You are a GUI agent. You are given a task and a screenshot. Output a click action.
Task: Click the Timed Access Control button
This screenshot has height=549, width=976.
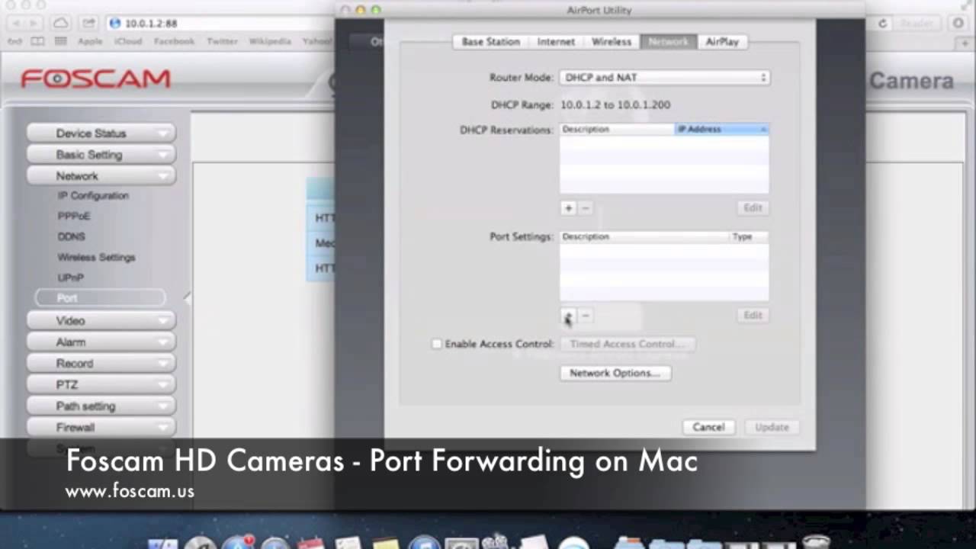tap(628, 344)
